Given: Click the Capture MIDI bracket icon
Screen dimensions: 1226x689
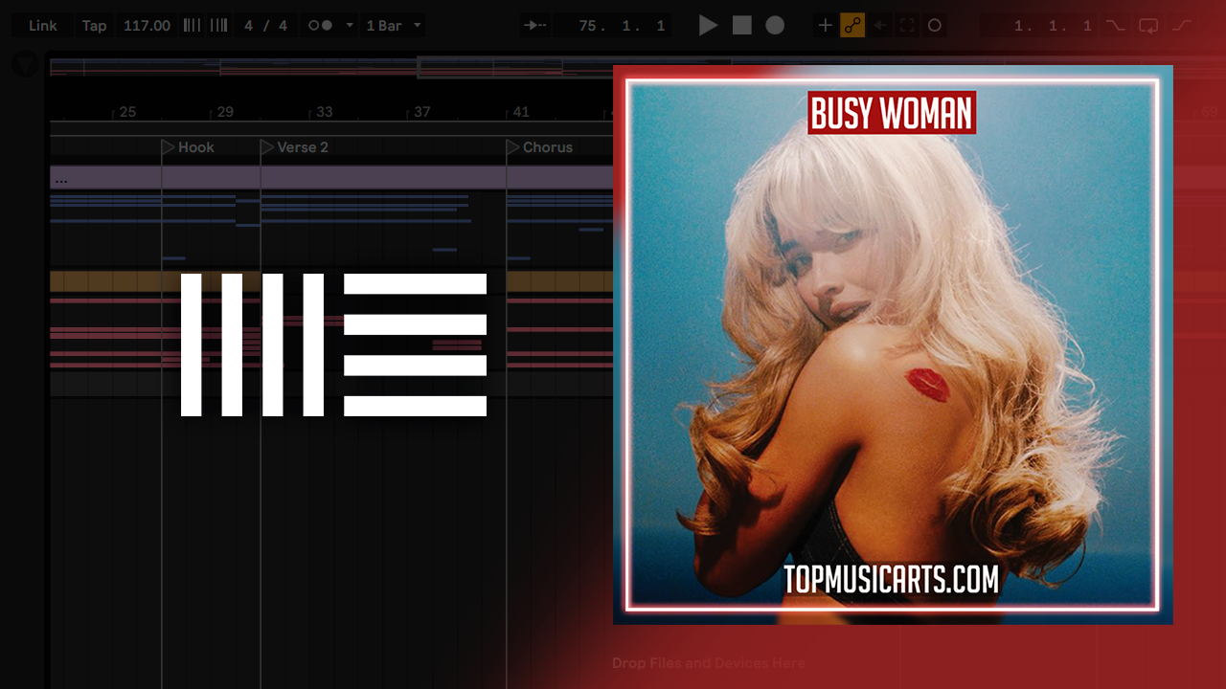Looking at the screenshot, I should coord(907,26).
